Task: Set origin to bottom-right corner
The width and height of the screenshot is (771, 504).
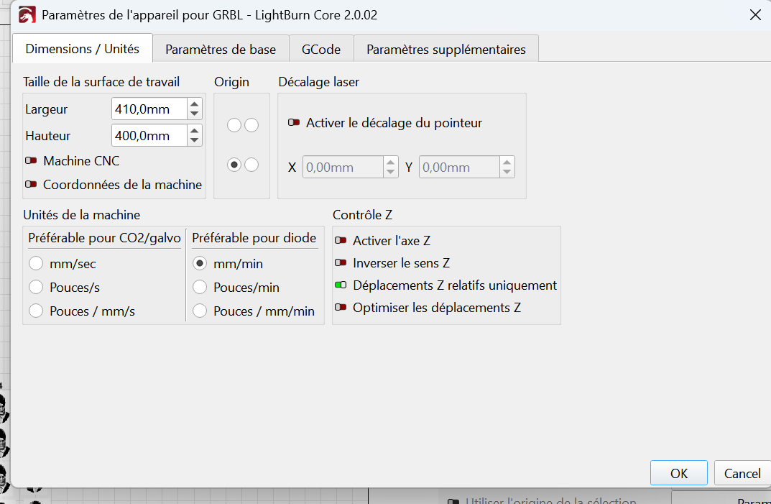Action: [251, 165]
